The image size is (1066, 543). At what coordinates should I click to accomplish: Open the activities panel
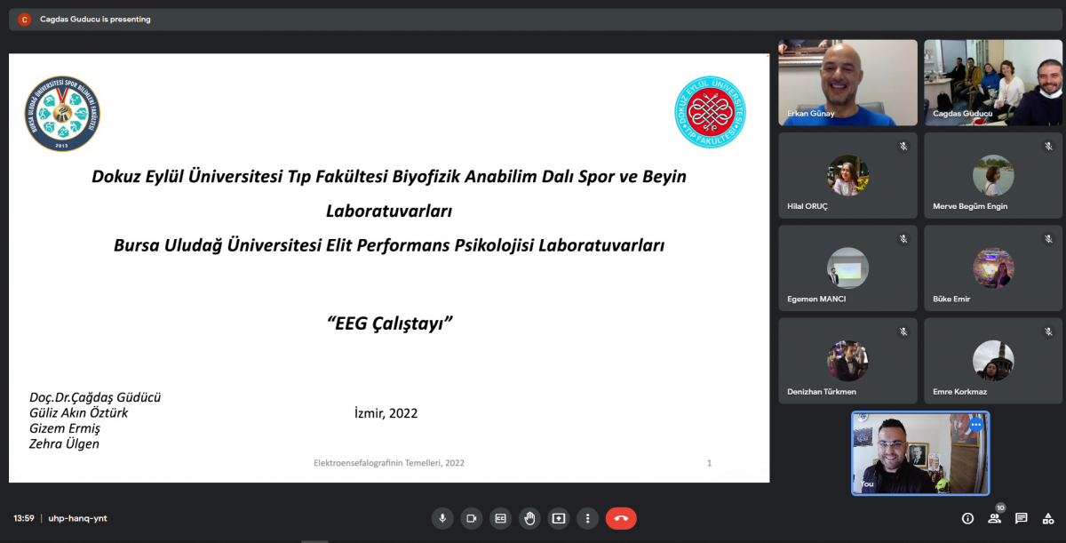click(x=1048, y=518)
